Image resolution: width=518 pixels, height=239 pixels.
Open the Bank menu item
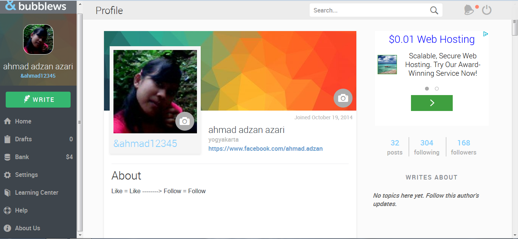click(38, 157)
